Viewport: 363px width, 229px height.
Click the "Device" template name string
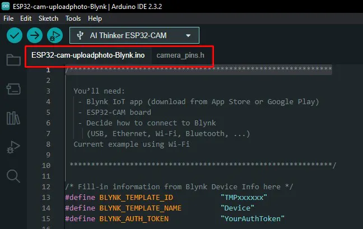(238, 208)
